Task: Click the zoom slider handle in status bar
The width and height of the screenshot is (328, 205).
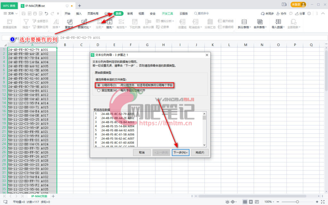Action: point(297,202)
